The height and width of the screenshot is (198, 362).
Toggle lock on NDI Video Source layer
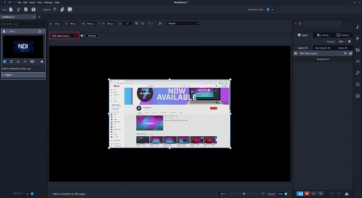[350, 53]
